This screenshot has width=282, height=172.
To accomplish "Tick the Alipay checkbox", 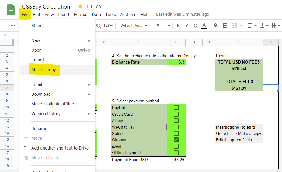I will [176, 121].
